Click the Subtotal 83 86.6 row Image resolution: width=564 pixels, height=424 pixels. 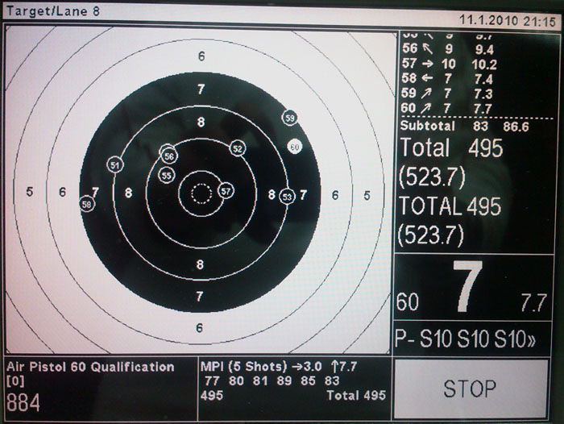[464, 126]
